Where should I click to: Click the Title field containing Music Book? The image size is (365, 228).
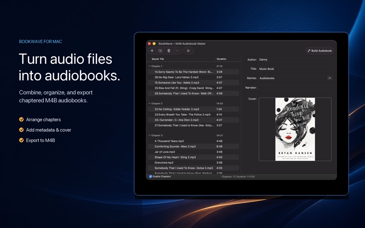tap(295, 69)
